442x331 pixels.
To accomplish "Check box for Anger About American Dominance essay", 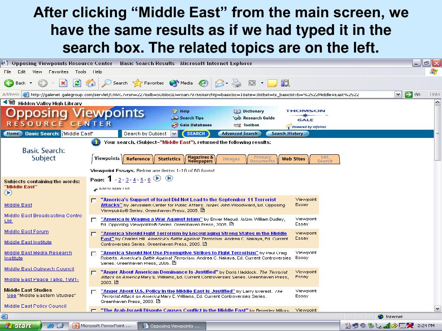I will [x=94, y=273].
